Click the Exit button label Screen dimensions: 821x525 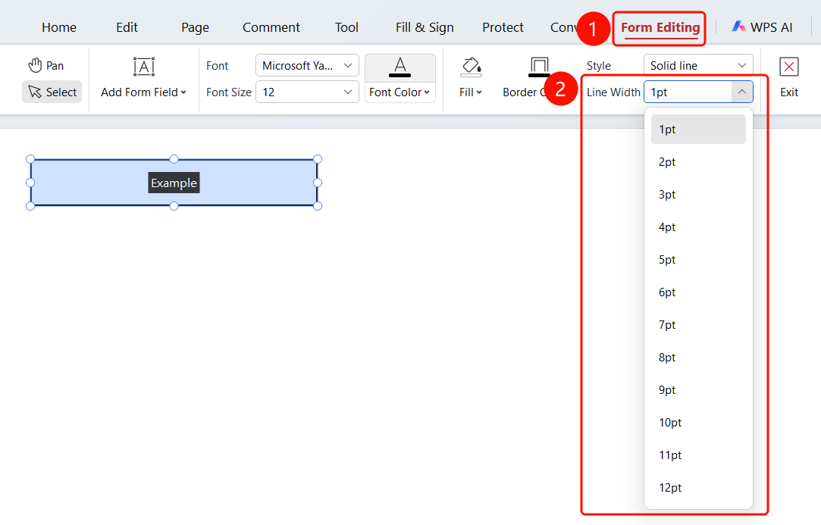(x=789, y=92)
